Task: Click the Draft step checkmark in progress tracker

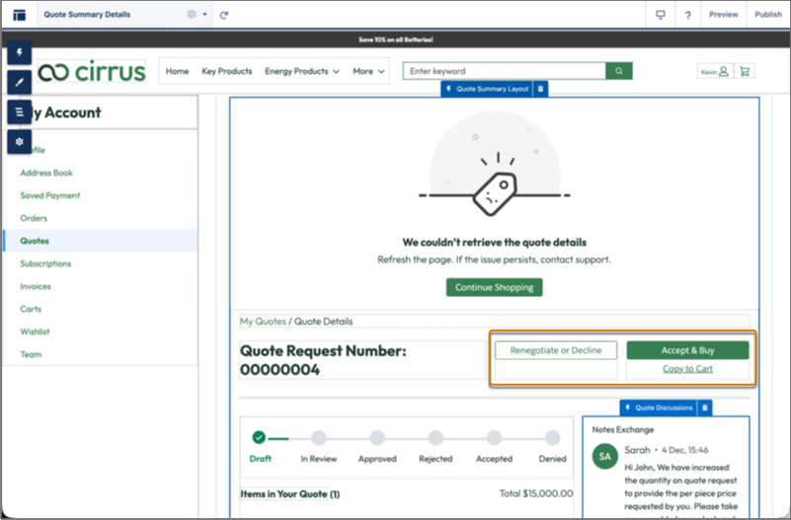Action: [259, 437]
